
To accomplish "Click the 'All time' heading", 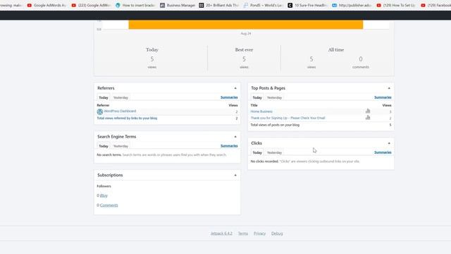I will click(x=336, y=50).
